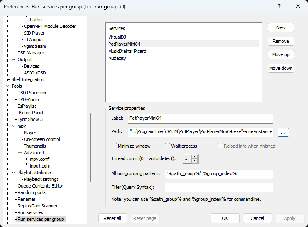Open DSP Manager page

pyautogui.click(x=31, y=53)
